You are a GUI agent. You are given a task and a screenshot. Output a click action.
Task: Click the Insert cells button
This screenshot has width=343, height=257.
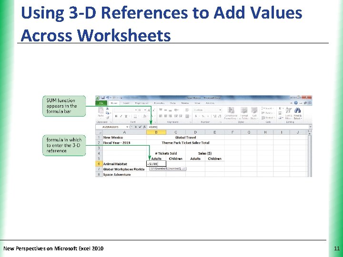(268, 109)
